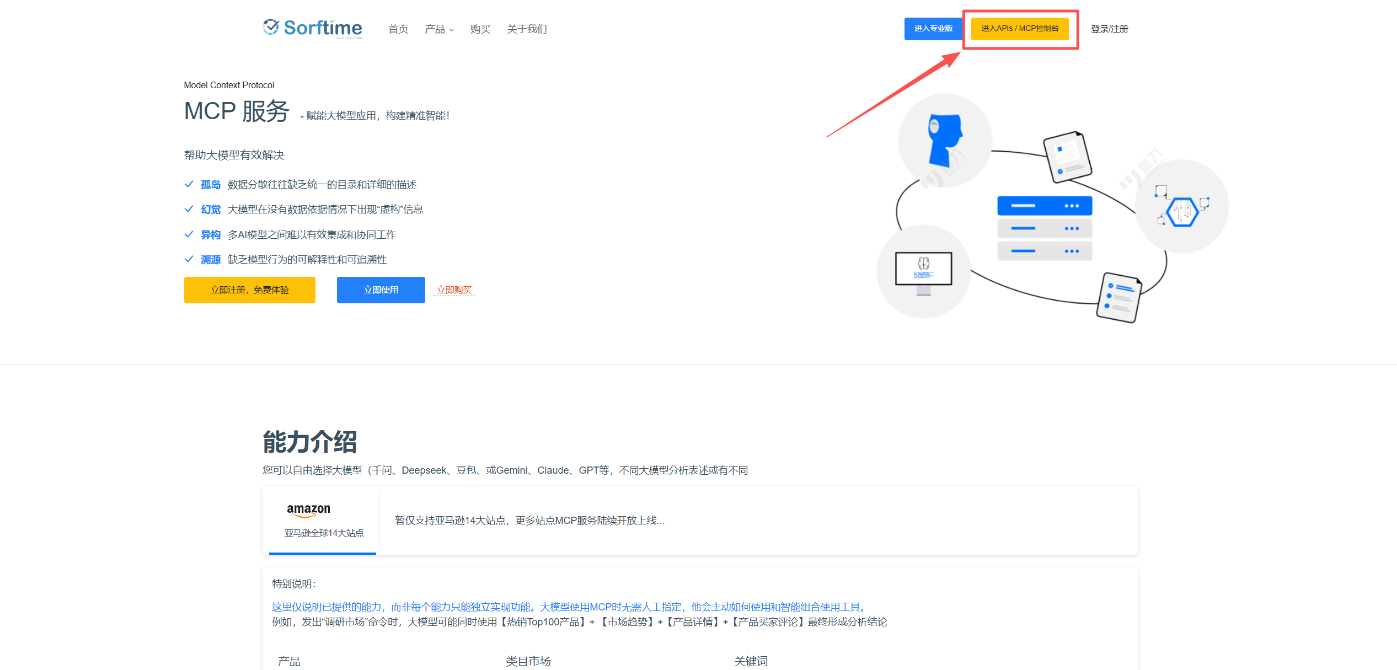
Task: Click the blue 立即使用 button
Action: coord(381,290)
